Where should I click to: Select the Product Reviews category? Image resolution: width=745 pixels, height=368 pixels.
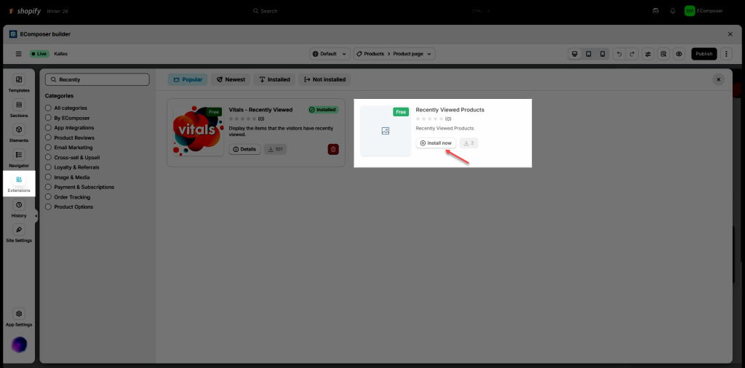[48, 137]
